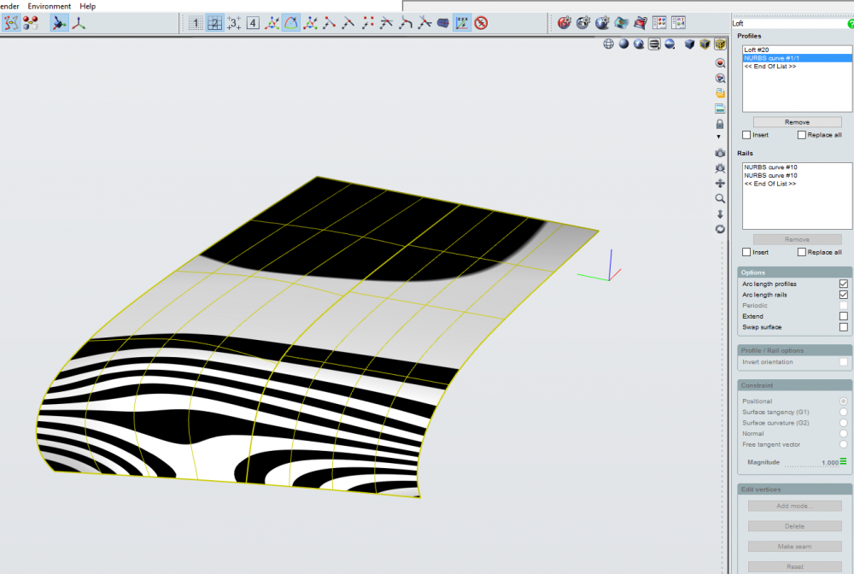
Task: Check Insert under the Rails list
Action: 746,252
